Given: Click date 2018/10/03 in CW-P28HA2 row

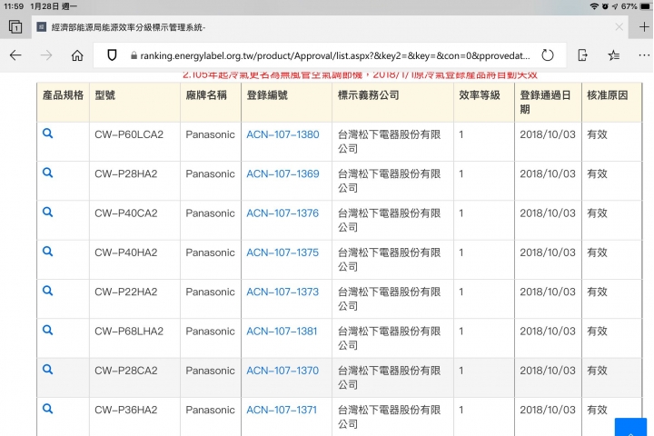Looking at the screenshot, I should point(548,173).
